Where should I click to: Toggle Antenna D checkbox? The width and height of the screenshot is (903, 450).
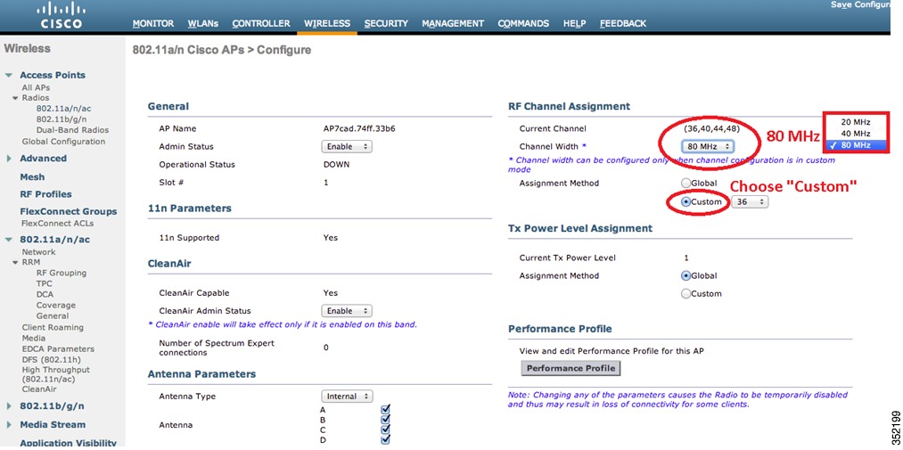pyautogui.click(x=385, y=439)
